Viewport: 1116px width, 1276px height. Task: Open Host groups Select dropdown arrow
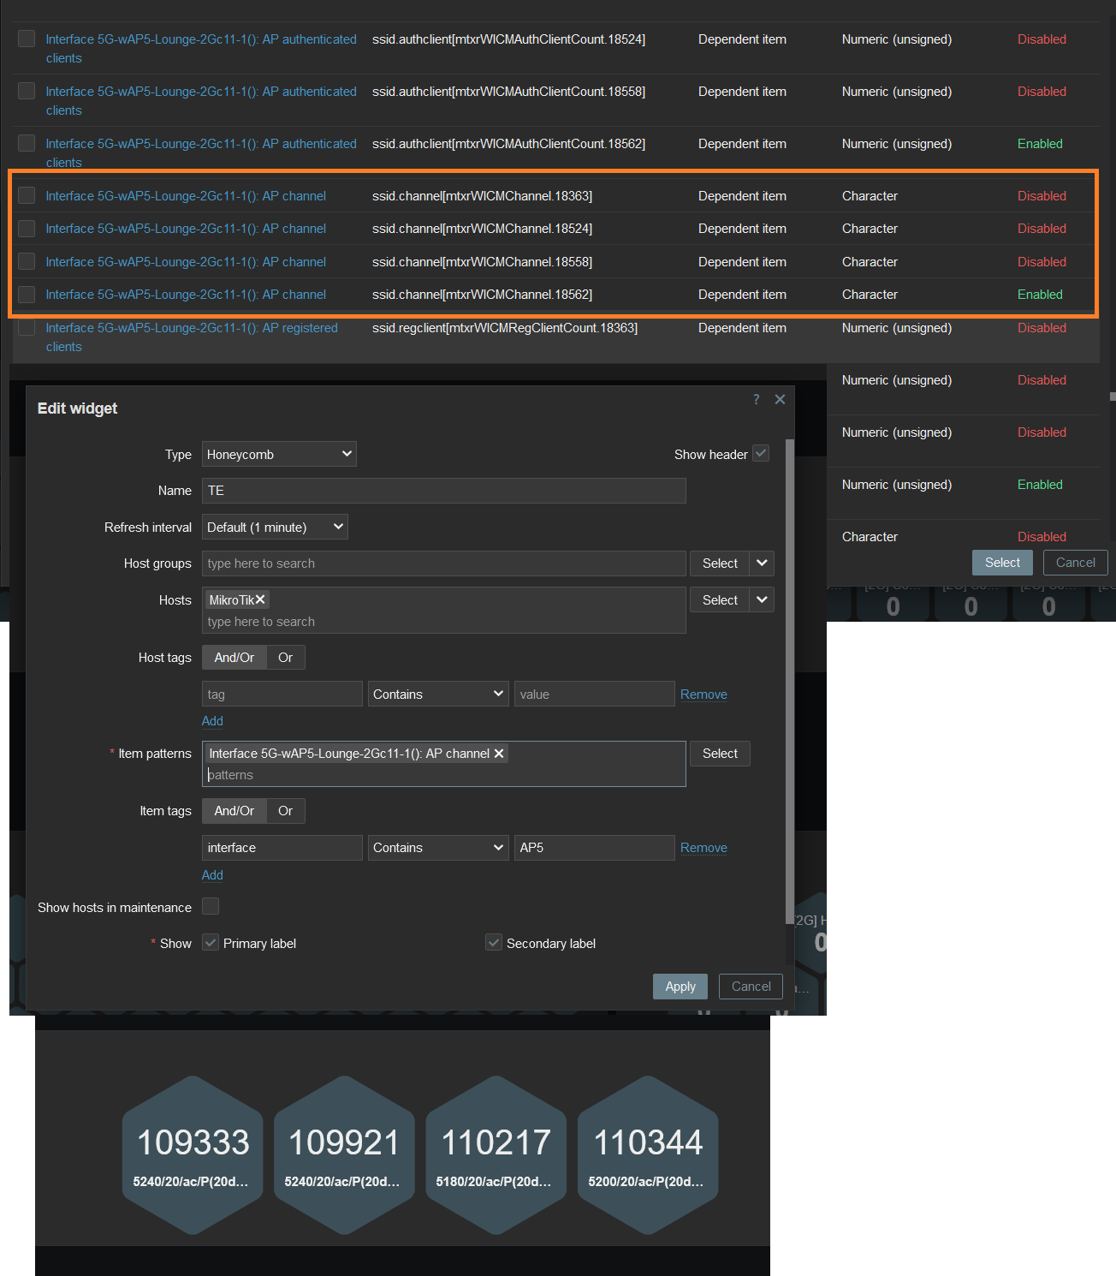point(762,563)
